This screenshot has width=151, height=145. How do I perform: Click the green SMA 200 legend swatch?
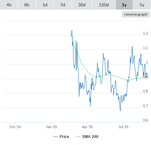click(x=78, y=137)
